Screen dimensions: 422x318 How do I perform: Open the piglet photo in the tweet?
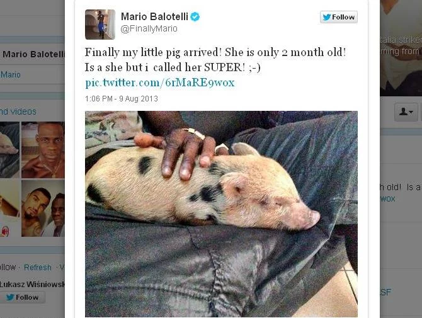pos(221,214)
